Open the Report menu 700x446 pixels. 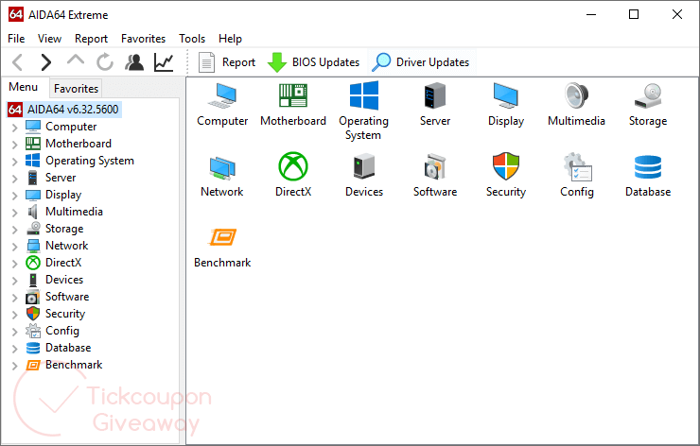91,39
